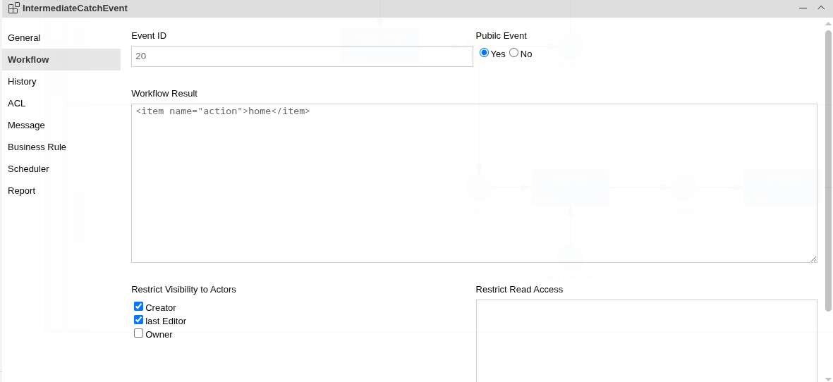
Task: Enable the Owner visibility checkbox
Action: click(x=139, y=333)
